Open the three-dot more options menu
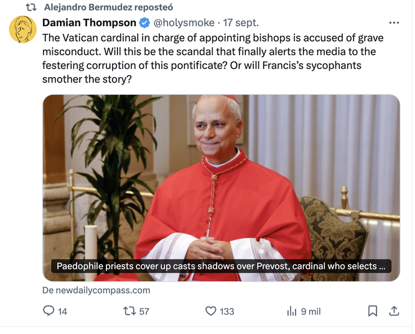415x334 pixels. coord(394,23)
